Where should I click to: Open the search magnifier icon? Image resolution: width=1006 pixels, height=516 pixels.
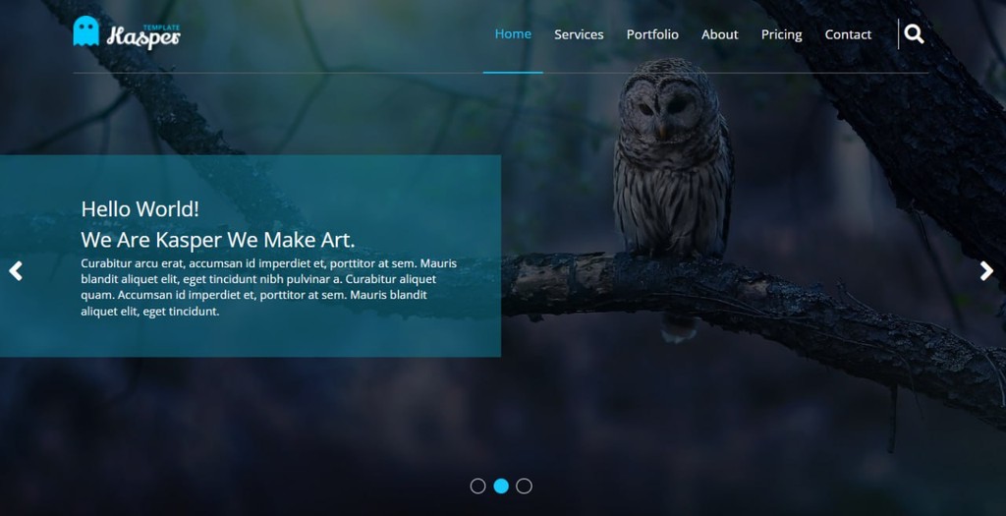(x=914, y=34)
